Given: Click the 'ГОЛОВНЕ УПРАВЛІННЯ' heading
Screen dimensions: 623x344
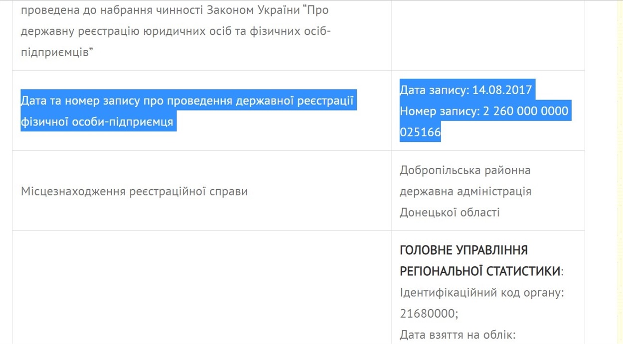Looking at the screenshot, I should (x=464, y=250).
